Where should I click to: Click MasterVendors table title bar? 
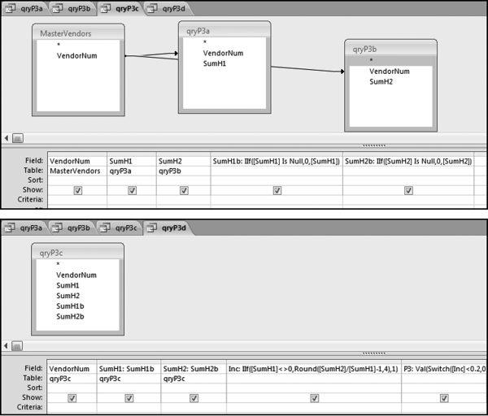78,32
